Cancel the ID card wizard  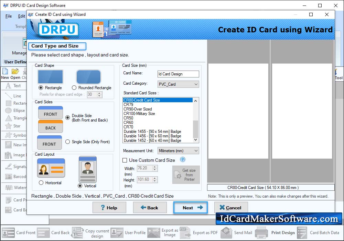[231, 208]
